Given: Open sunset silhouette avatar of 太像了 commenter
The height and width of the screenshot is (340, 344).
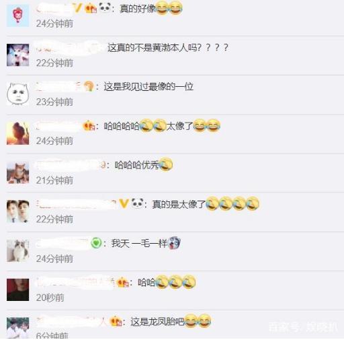Looking at the screenshot, I should pyautogui.click(x=17, y=133).
